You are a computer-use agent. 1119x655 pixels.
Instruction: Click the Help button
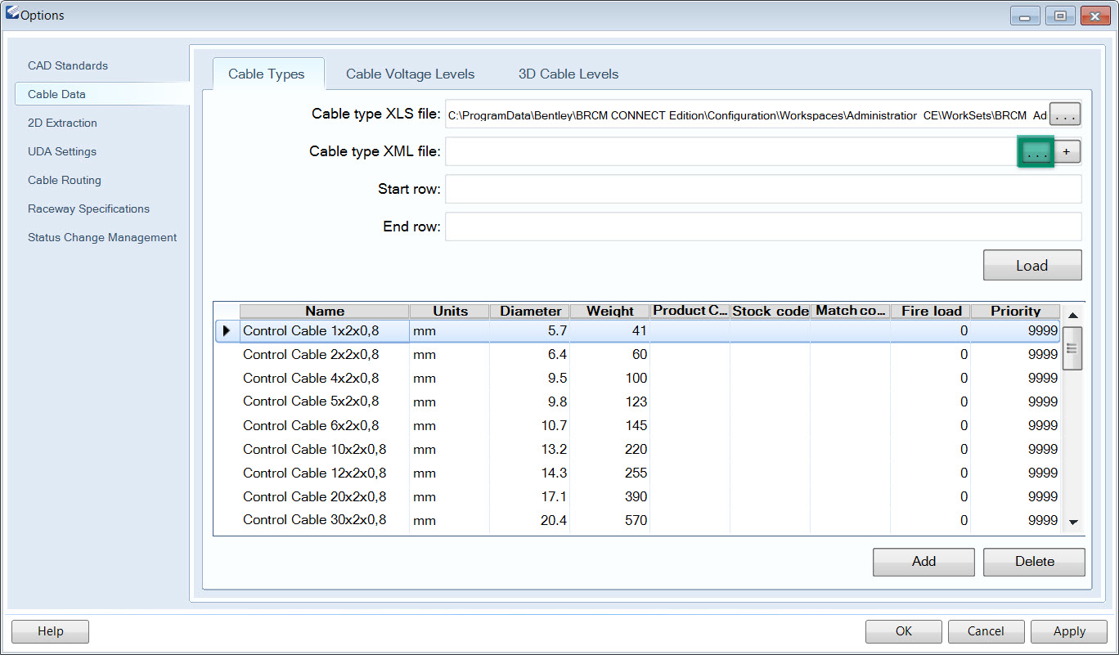click(x=50, y=631)
